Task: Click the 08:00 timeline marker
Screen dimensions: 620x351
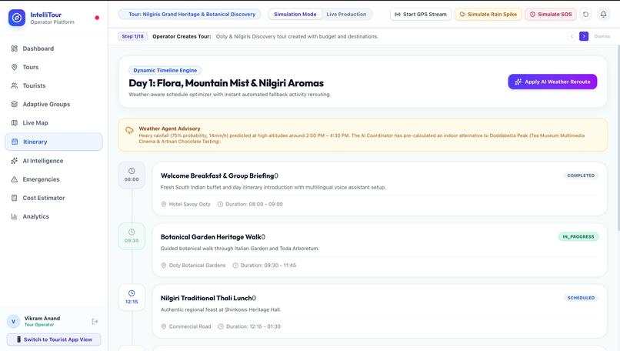Action: coord(132,175)
